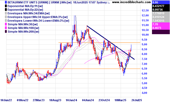Click the empty dark purple value box
The width and height of the screenshot is (170, 103).
pyautogui.click(x=161, y=32)
